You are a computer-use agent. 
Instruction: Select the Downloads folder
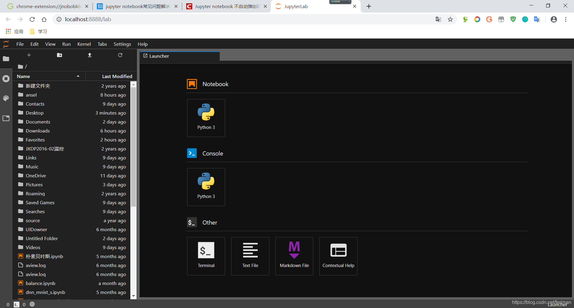tap(72, 131)
